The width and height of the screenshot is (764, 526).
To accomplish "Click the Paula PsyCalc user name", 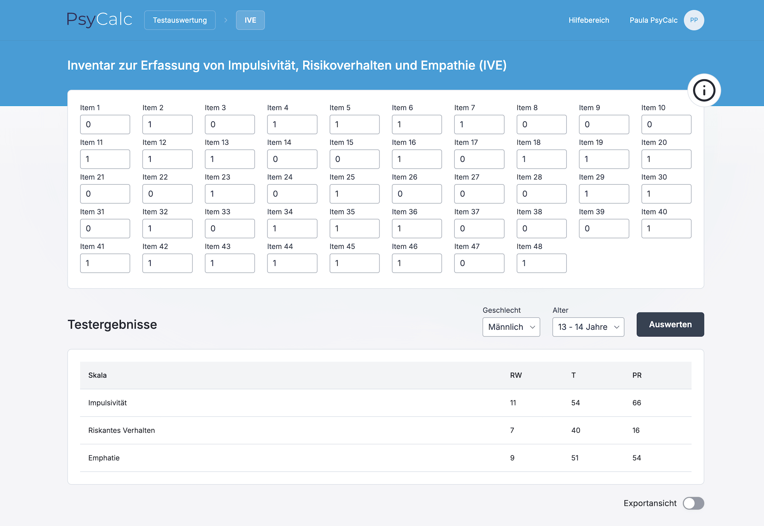I will click(653, 20).
